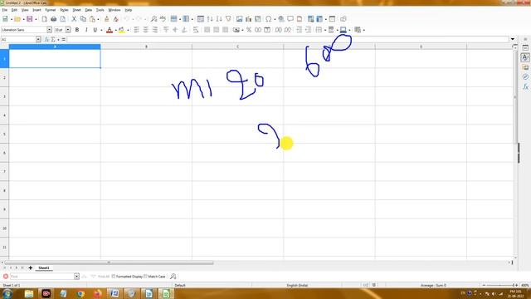This screenshot has height=299, width=531.
Task: Close the Find toolbar with red button
Action: coord(6,277)
